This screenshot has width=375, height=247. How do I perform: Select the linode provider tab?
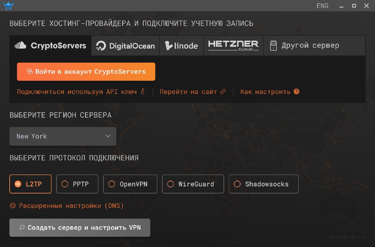[x=181, y=46]
